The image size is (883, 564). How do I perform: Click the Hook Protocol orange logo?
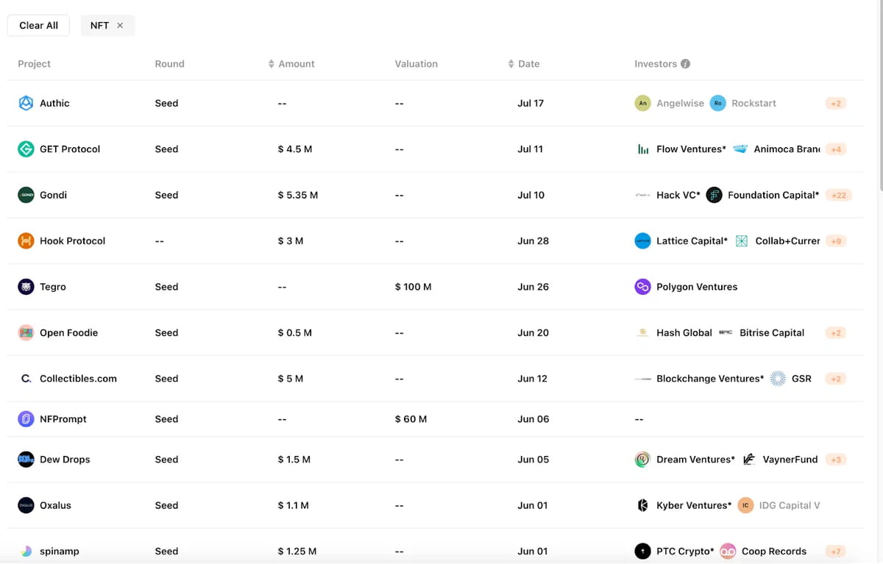tap(26, 241)
